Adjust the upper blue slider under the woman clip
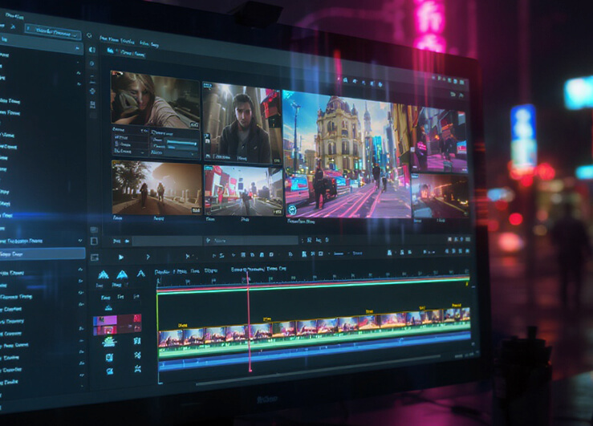 [x=182, y=143]
